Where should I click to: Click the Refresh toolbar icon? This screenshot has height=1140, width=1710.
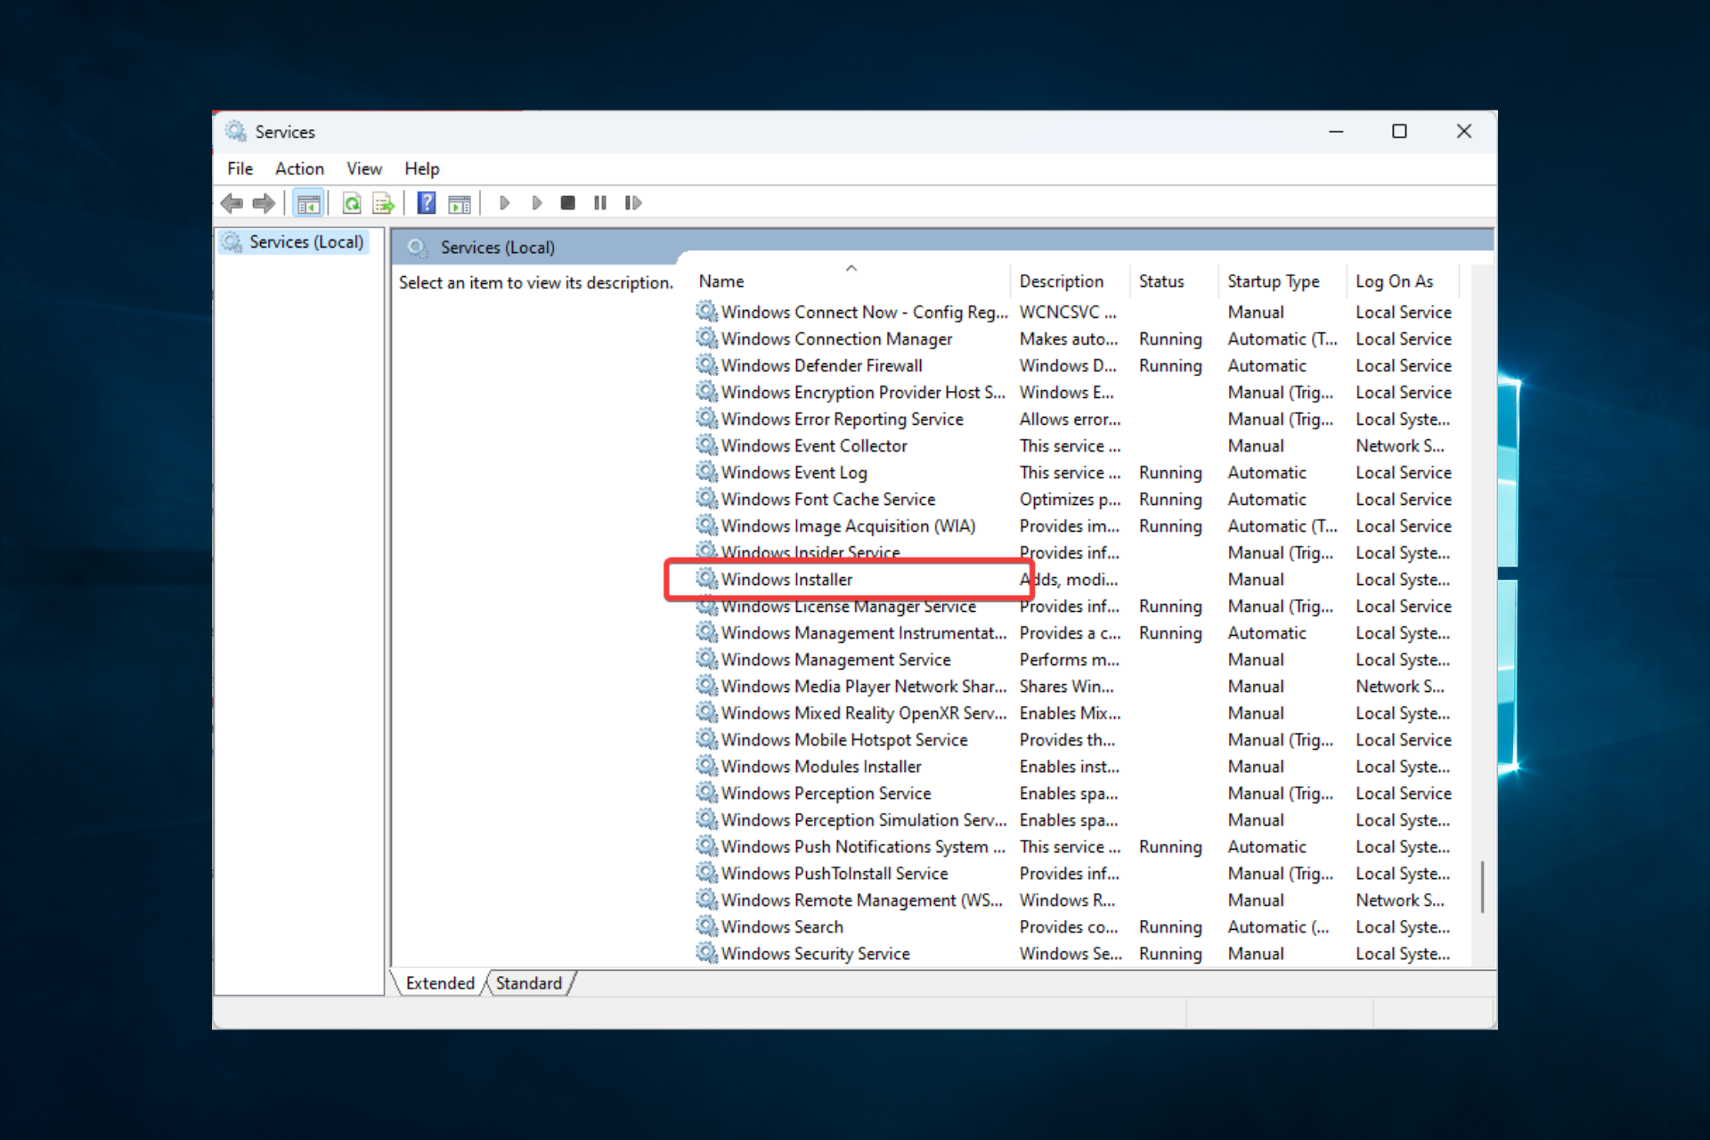coord(352,203)
